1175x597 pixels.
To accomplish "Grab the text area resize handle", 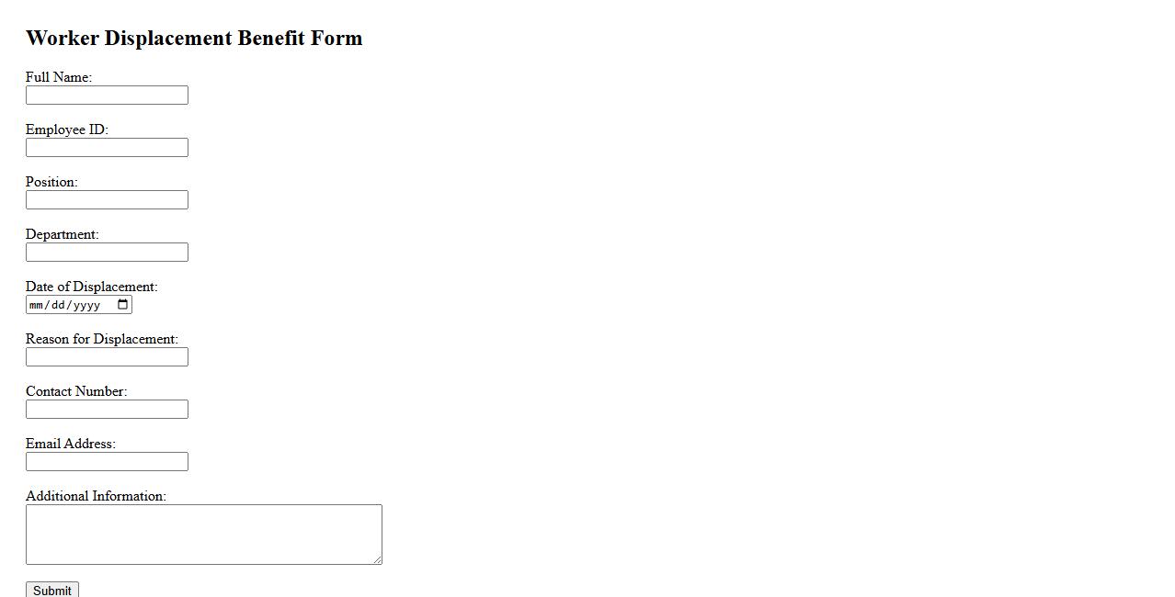I will [x=377, y=559].
